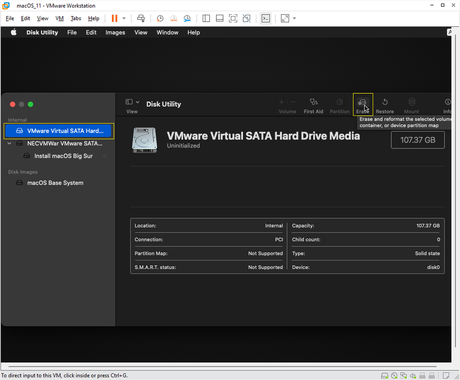Click the first USB device status icon
This screenshot has height=380, width=460.
(422, 376)
